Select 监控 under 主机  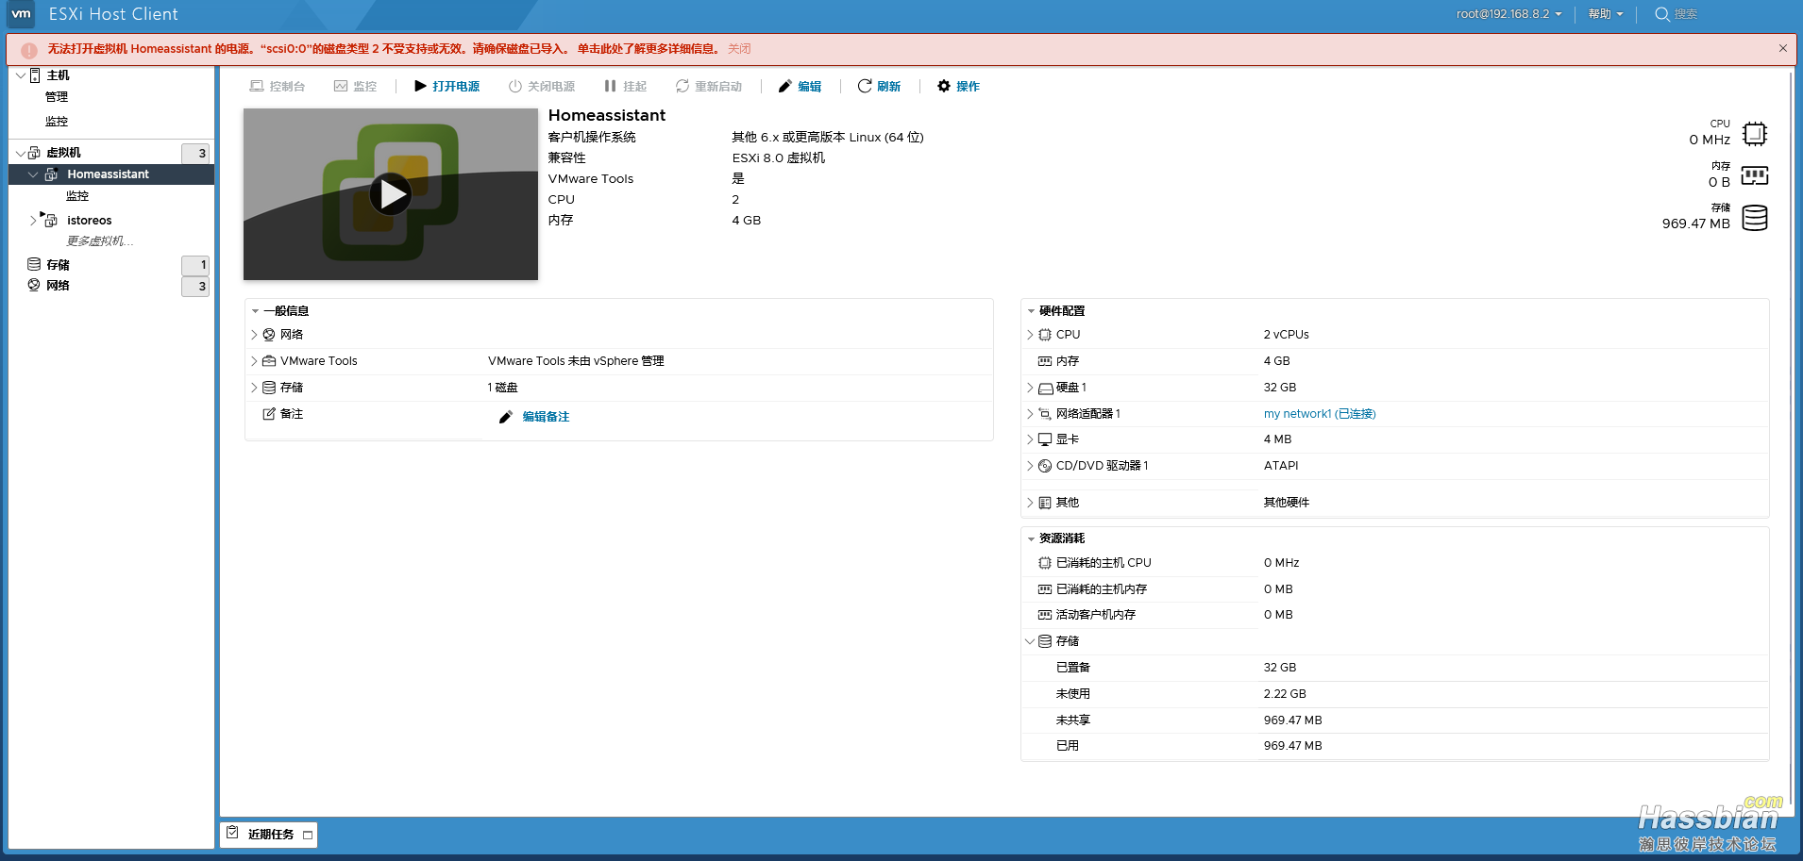(57, 122)
